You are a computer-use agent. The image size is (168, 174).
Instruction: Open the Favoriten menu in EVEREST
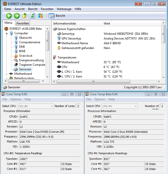pyautogui.click(x=47, y=9)
